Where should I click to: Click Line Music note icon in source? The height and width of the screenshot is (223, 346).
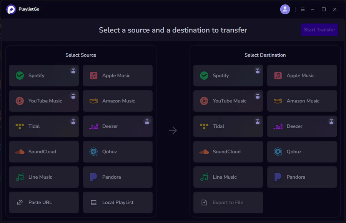point(20,177)
